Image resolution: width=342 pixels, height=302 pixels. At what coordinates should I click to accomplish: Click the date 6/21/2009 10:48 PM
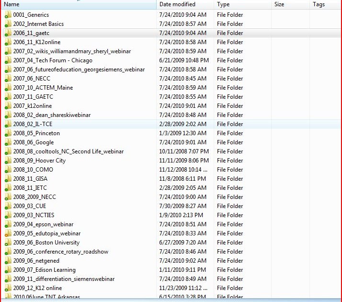(184, 60)
